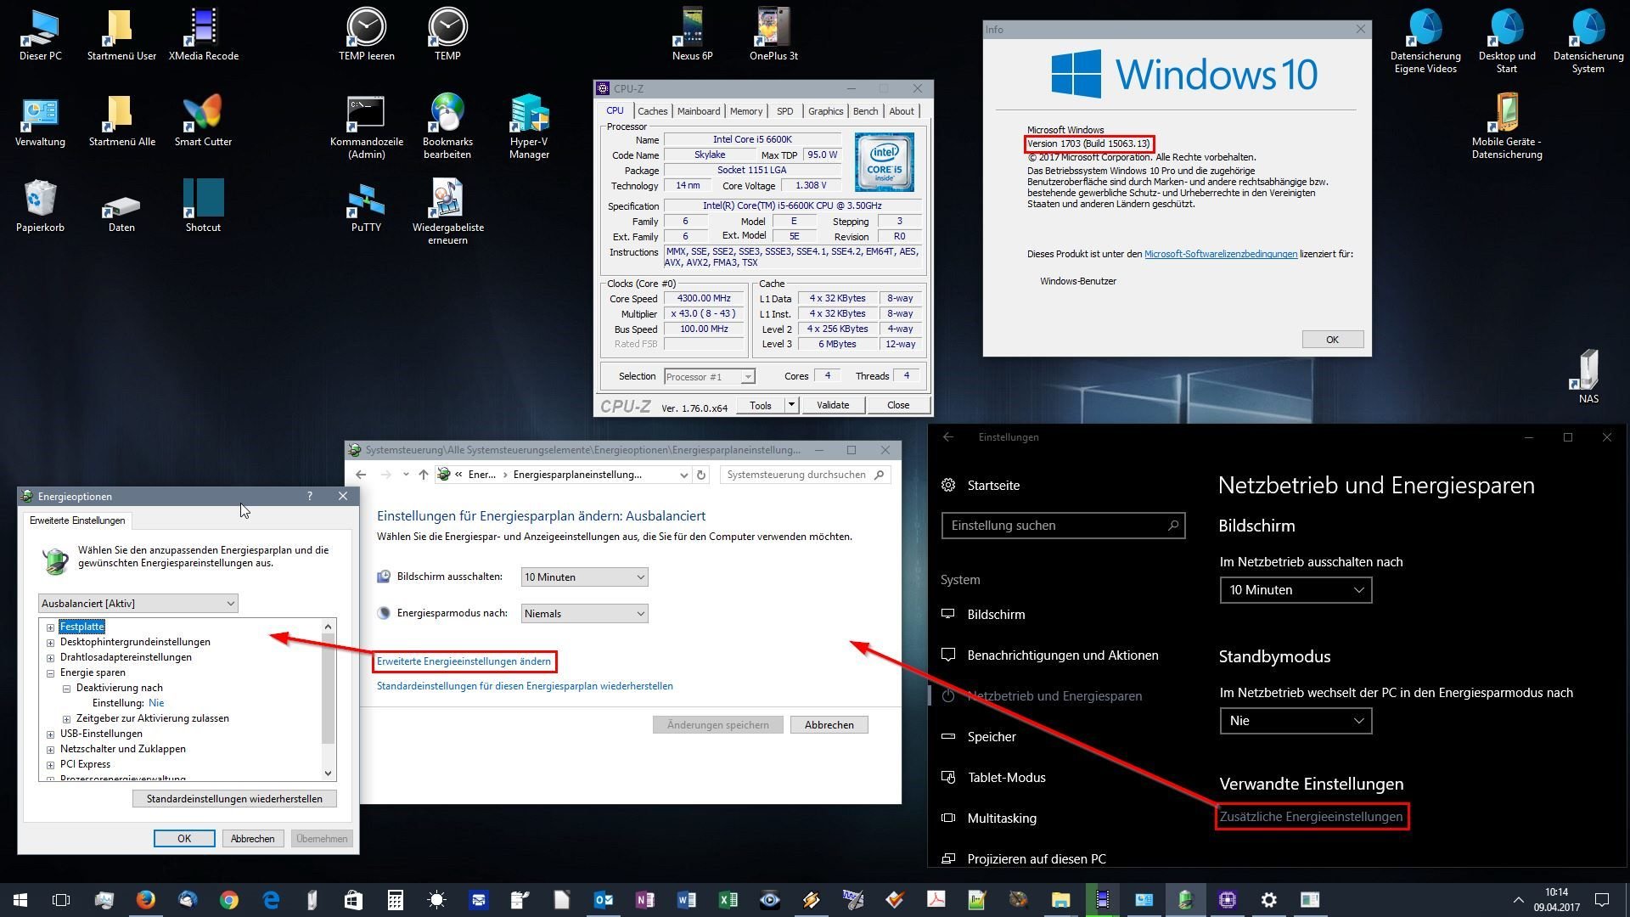The image size is (1630, 917).
Task: Select Benachrichtigungen und Aktionen in sidebar
Action: 1062,655
